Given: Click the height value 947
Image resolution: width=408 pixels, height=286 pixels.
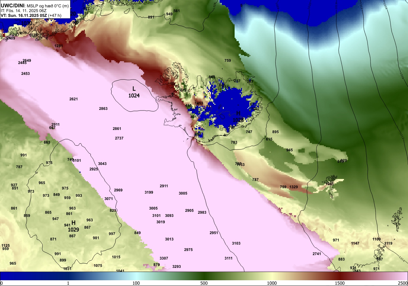Looking at the screenshot, I should (55, 219).
